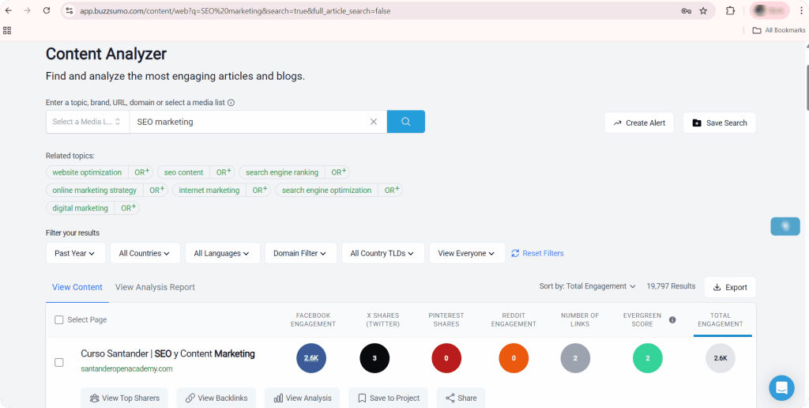Select related topic seo content
The width and height of the screenshot is (809, 408).
click(x=183, y=172)
